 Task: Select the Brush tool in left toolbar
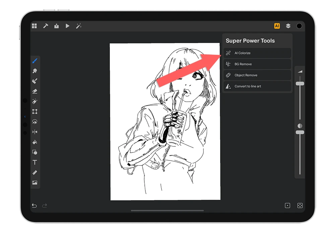tap(35, 61)
